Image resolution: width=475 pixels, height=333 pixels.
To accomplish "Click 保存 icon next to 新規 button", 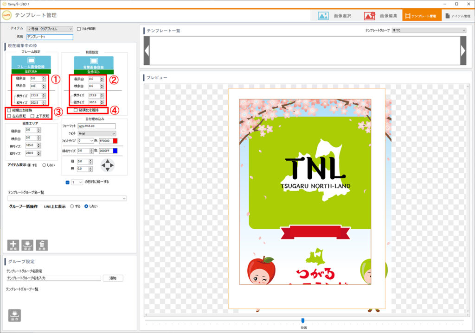I will click(x=27, y=245).
